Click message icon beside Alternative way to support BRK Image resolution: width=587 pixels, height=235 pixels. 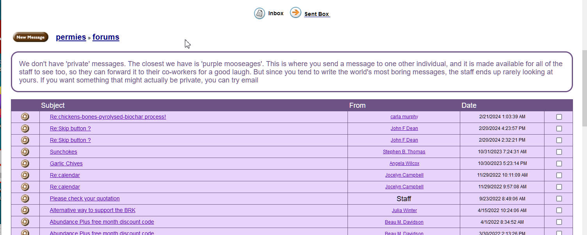coord(25,210)
